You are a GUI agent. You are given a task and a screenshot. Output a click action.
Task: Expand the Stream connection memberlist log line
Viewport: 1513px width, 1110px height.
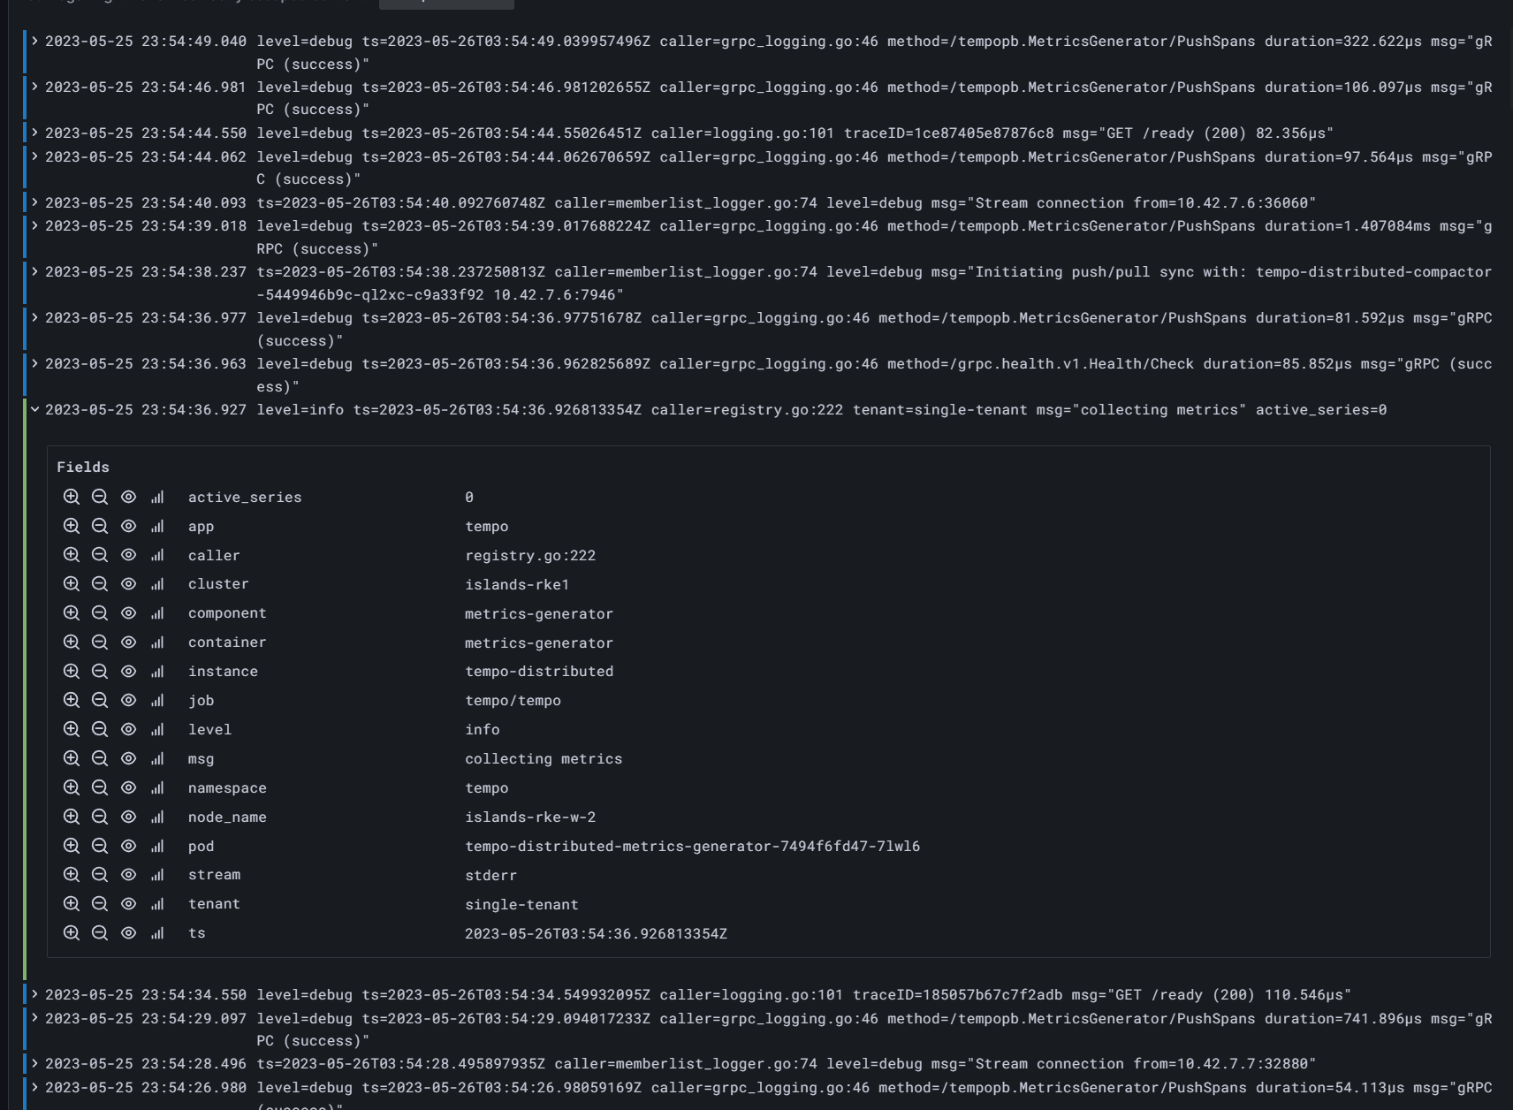click(34, 202)
